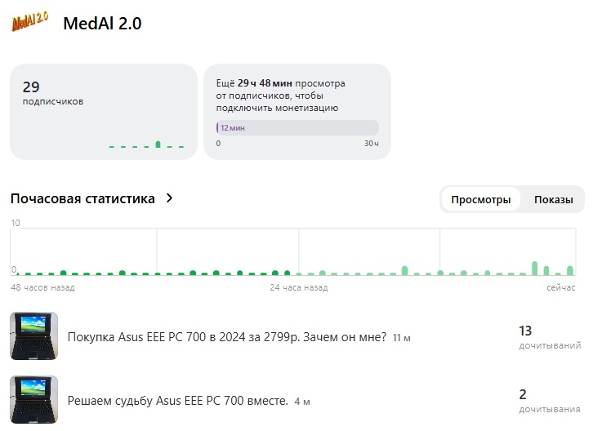Screen dimensions: 593x431
Task: Open the 29 subscribers card
Action: click(x=103, y=111)
